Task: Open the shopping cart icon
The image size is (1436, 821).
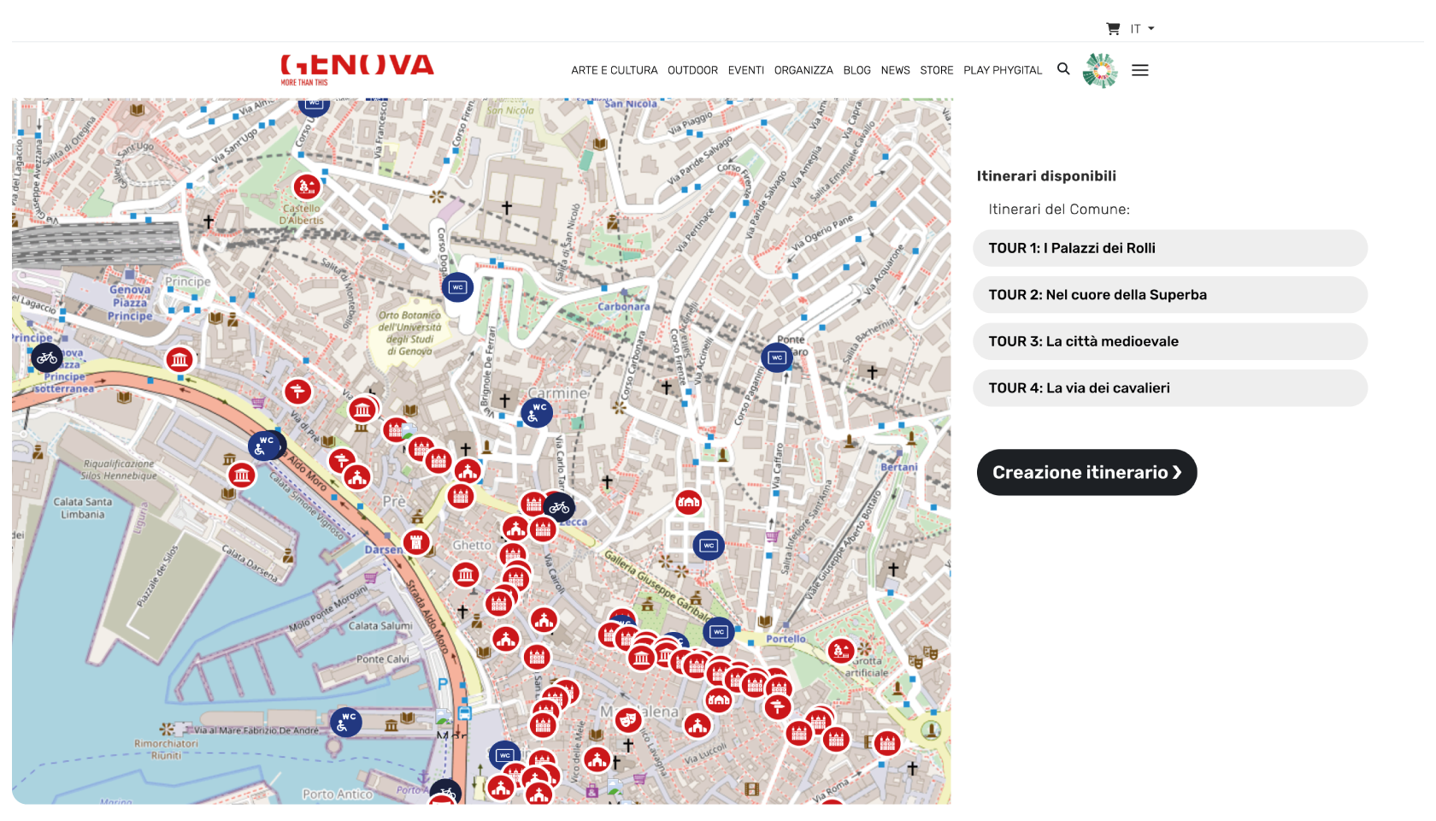Action: click(x=1112, y=29)
